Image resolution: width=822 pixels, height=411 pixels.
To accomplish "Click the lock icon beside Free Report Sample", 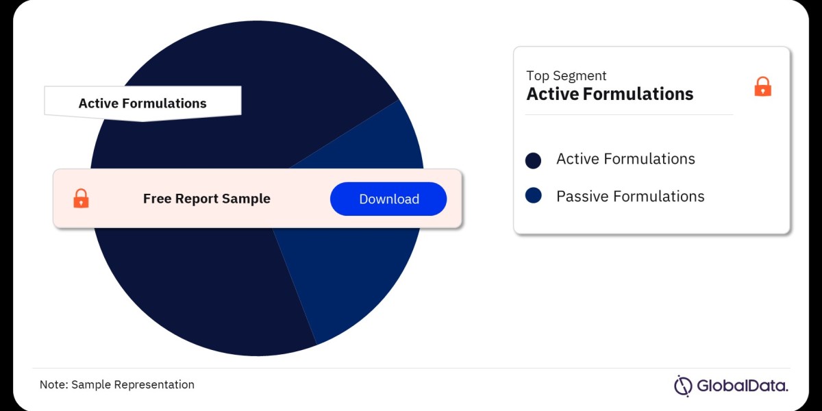I will [x=81, y=199].
